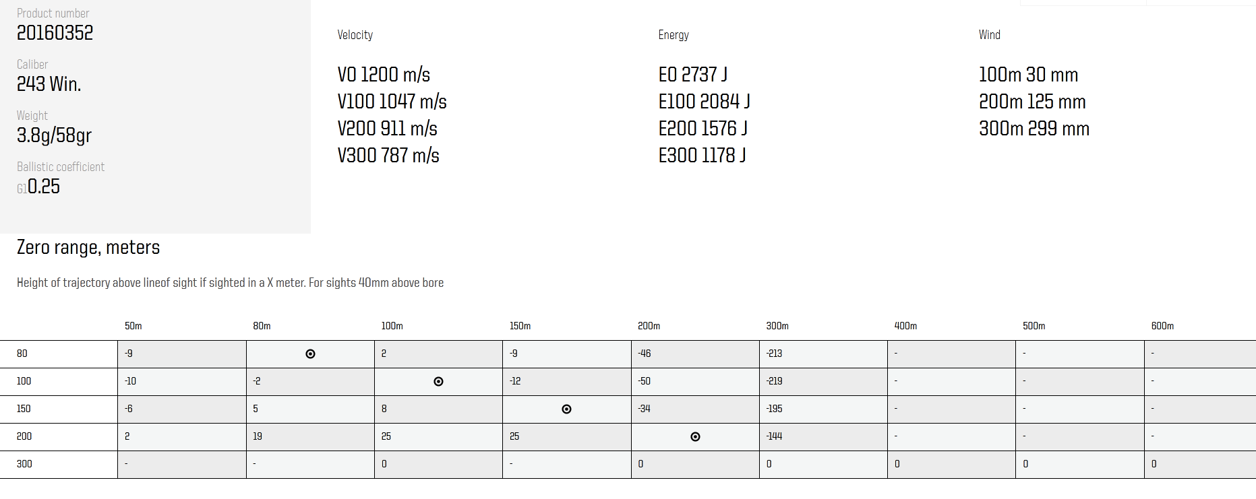Viewport: 1256px width, 499px height.
Task: Click the 50m column header
Action: (x=133, y=326)
